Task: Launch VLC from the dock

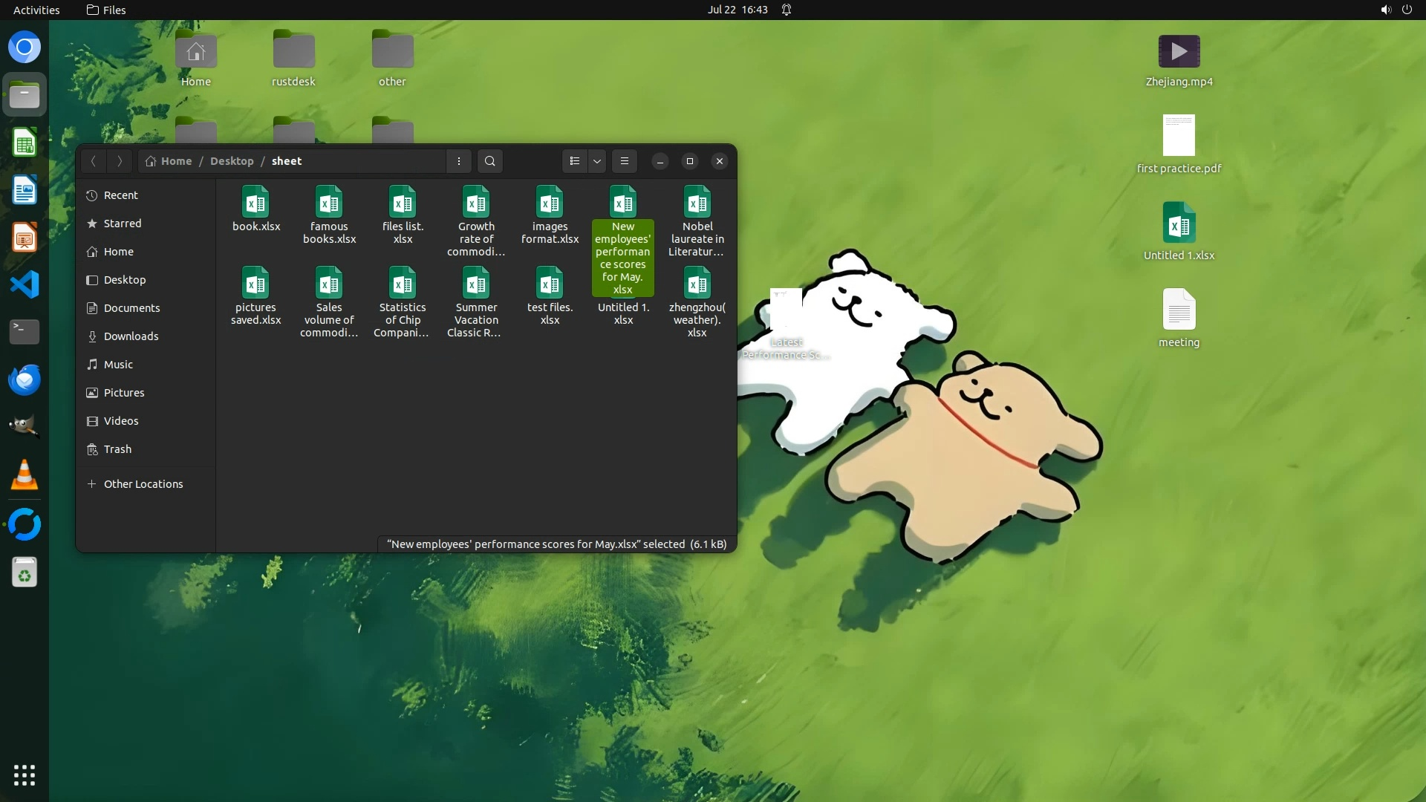Action: coord(25,475)
